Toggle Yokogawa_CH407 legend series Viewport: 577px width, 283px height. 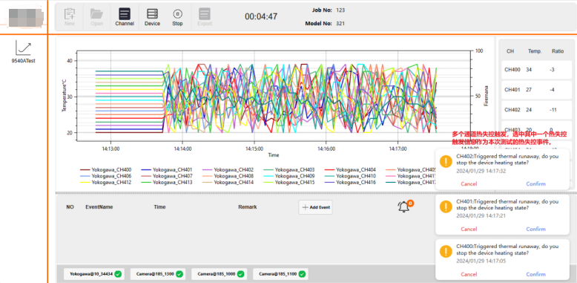coord(167,176)
